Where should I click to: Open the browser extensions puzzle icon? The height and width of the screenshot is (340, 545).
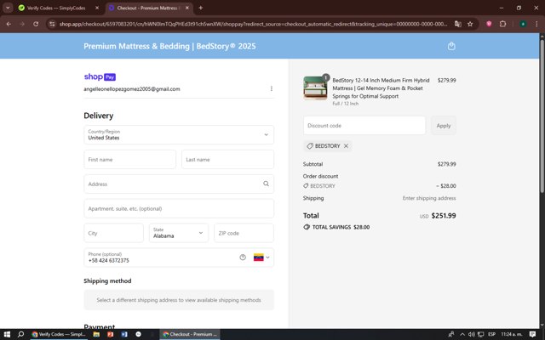[x=502, y=24]
